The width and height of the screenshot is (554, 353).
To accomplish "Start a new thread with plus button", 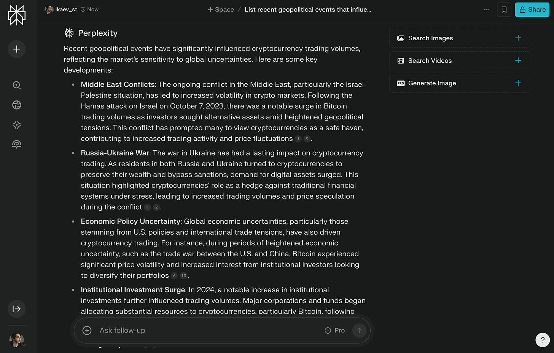I will click(x=17, y=49).
